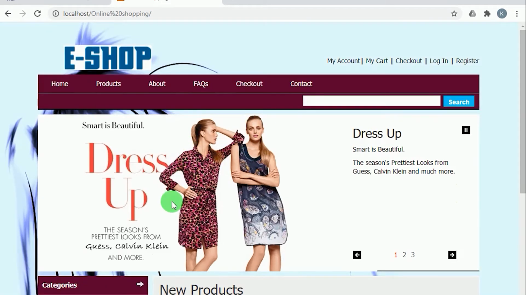
Task: Click the top-right Checkout link
Action: coord(409,61)
